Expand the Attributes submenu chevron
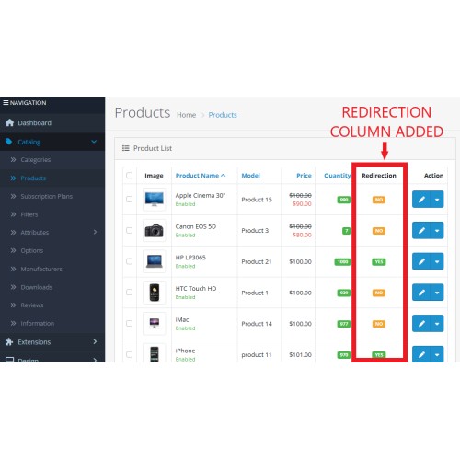The width and height of the screenshot is (460, 460). point(95,232)
